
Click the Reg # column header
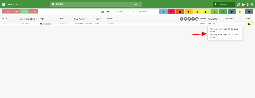(x=42, y=19)
